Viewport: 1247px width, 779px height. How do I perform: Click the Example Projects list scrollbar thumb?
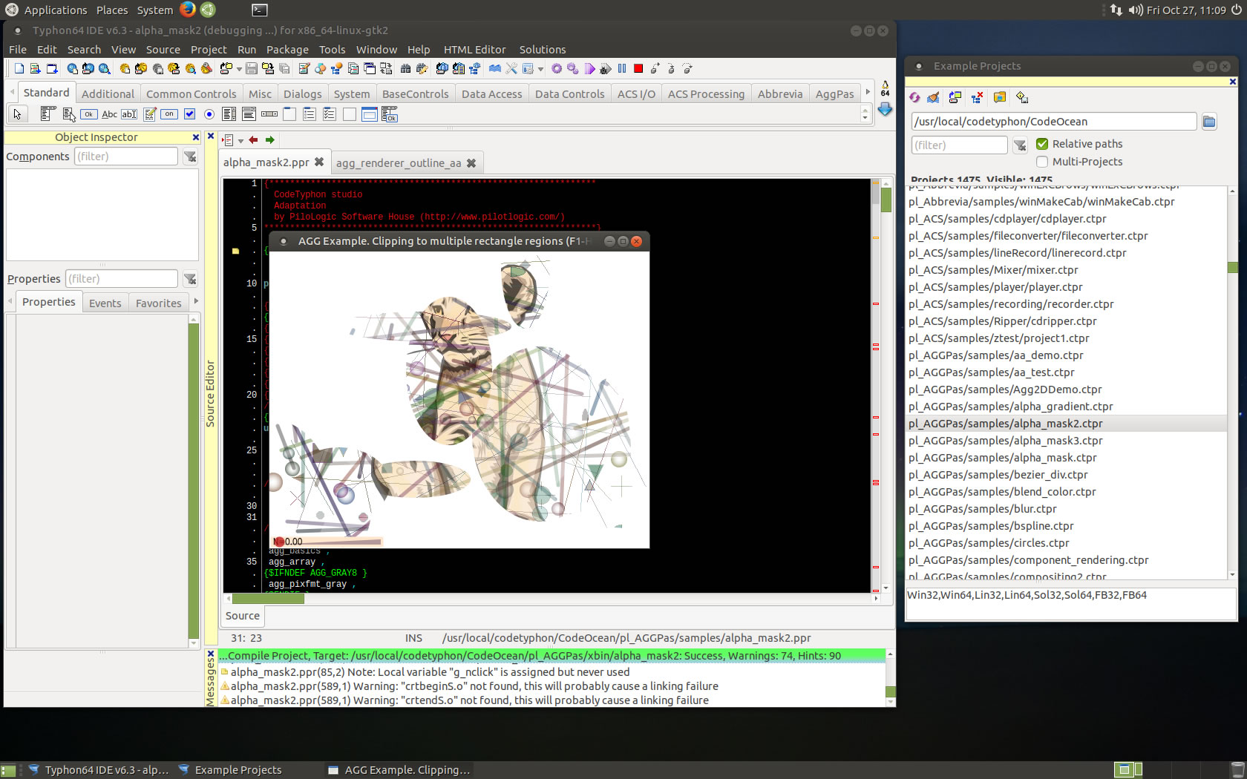coord(1233,267)
